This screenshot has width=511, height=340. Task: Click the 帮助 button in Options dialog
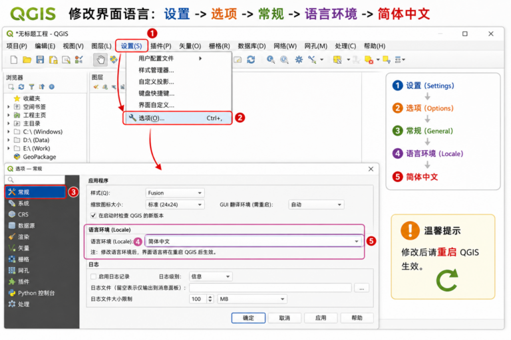tap(357, 318)
